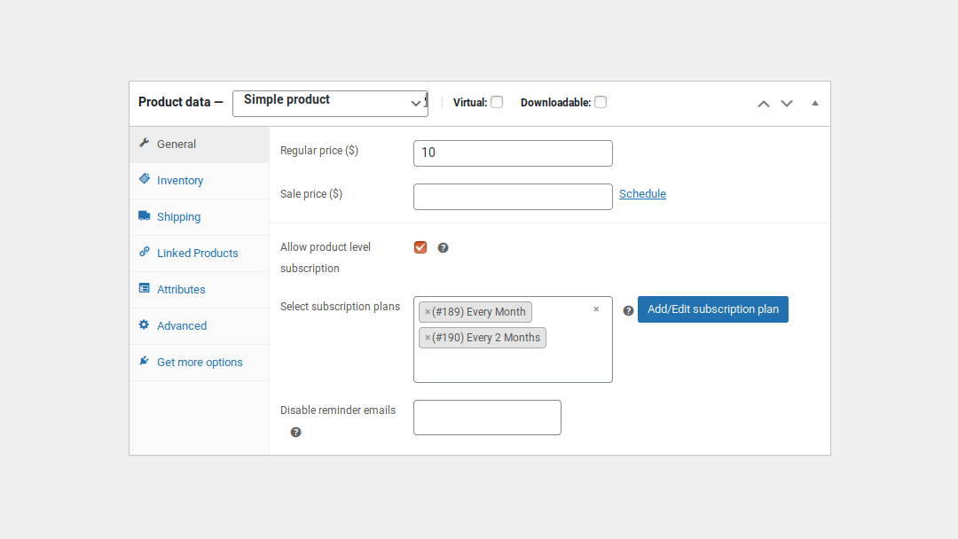Click the Add/Edit subscription plan button
958x539 pixels.
712,309
